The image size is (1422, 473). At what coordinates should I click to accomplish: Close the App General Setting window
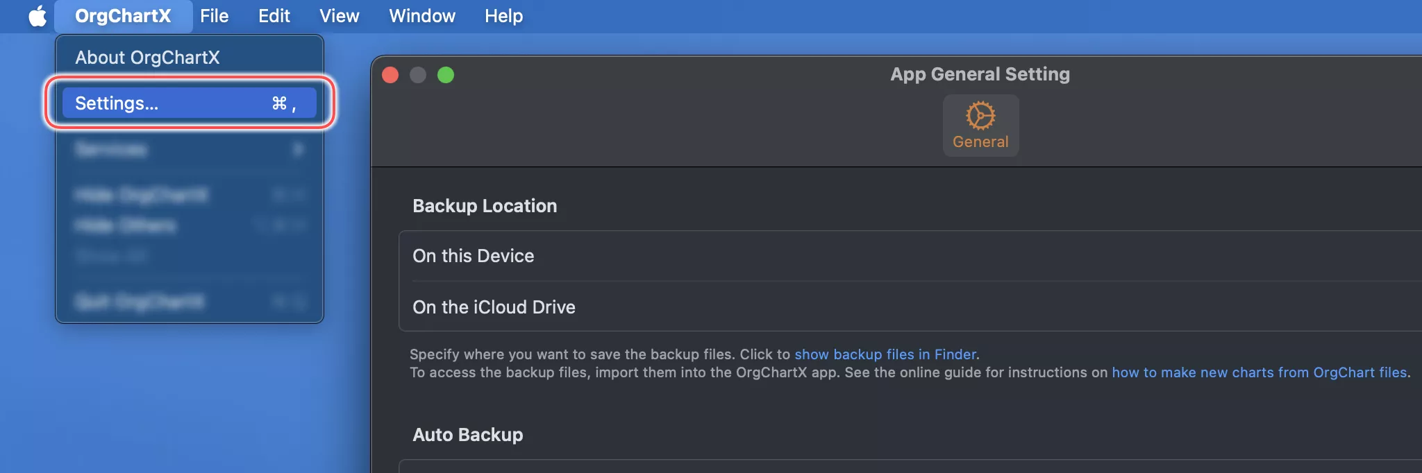[390, 75]
